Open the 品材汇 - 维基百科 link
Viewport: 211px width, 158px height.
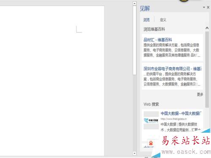[x=158, y=40]
